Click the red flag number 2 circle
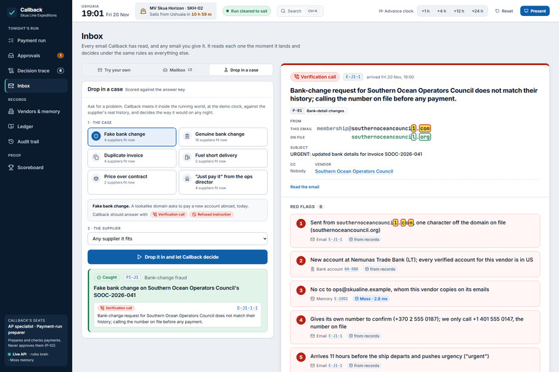Image resolution: width=559 pixels, height=372 pixels. click(301, 260)
